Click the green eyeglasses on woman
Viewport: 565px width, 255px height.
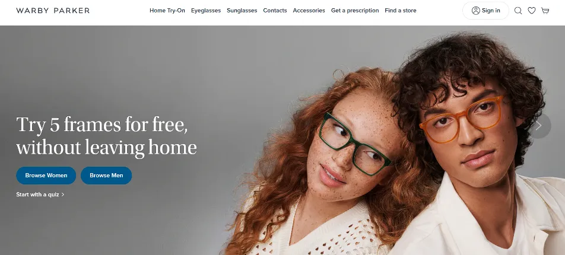354,144
